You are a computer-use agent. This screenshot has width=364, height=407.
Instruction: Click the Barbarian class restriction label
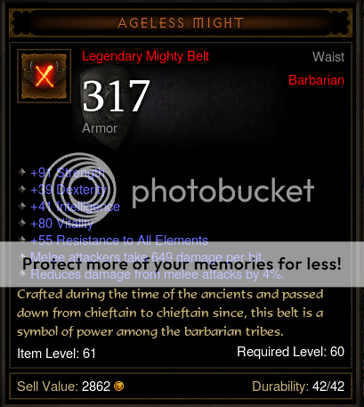[316, 80]
